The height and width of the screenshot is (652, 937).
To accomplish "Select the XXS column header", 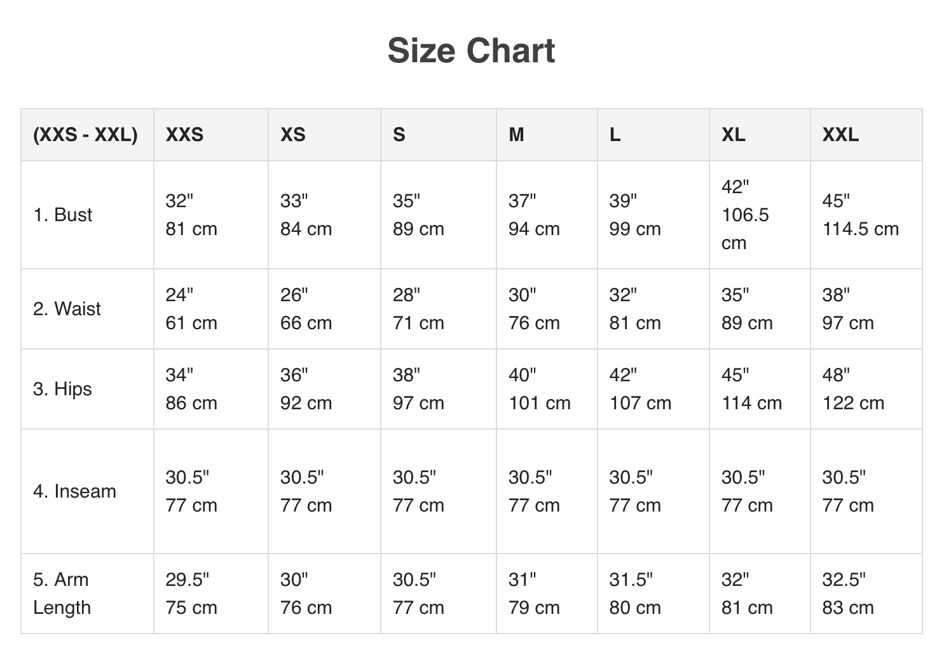I will pos(184,135).
